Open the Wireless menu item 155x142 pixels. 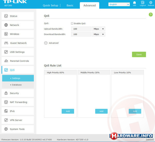point(18,34)
